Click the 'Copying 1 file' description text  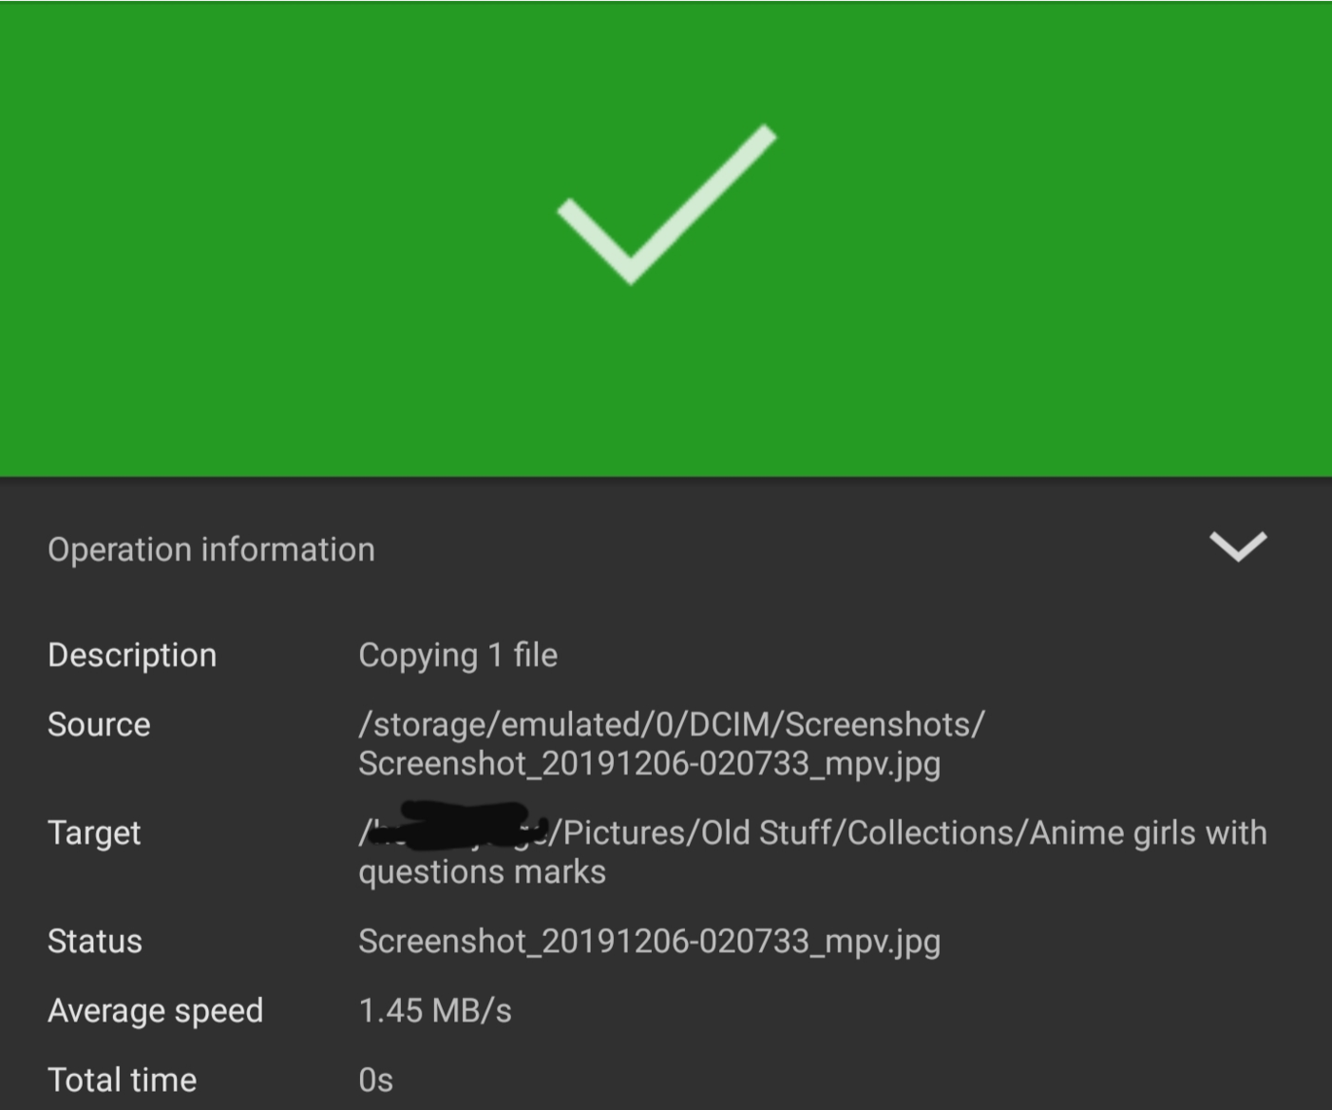point(457,655)
